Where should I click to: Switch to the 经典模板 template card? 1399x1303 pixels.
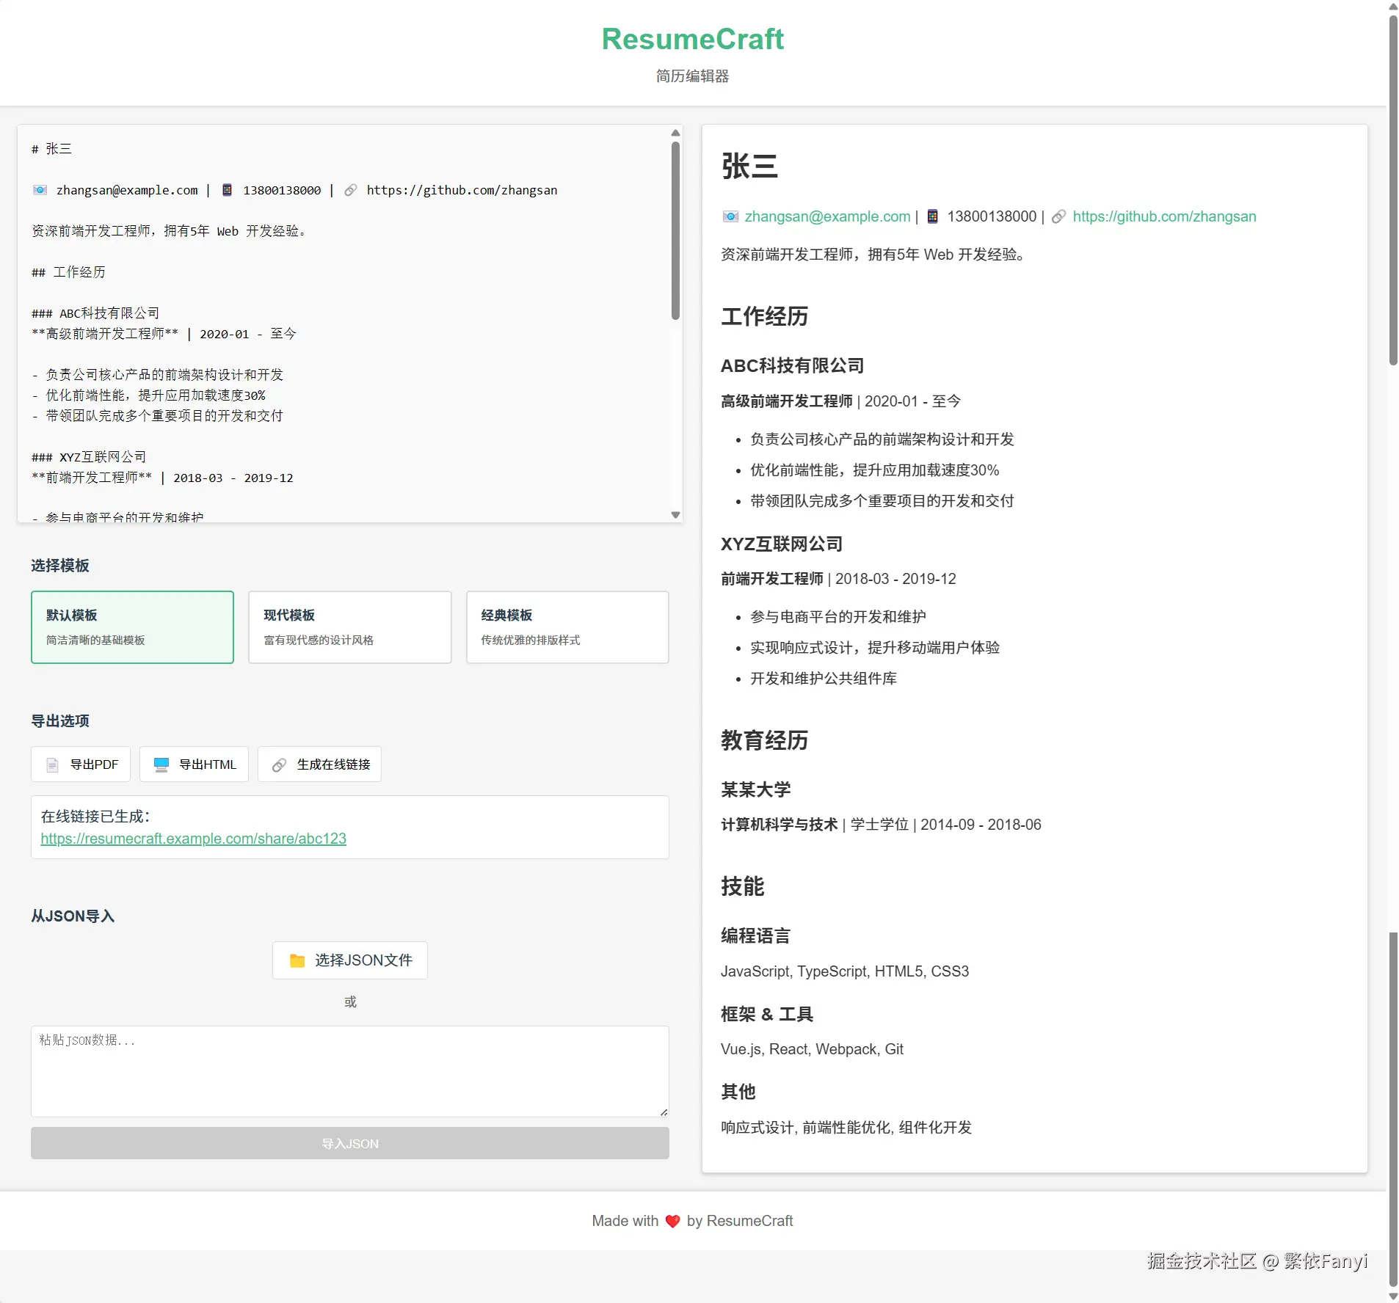pos(567,627)
